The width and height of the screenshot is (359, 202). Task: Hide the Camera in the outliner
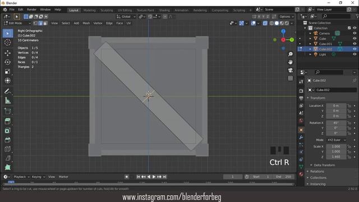(x=355, y=33)
